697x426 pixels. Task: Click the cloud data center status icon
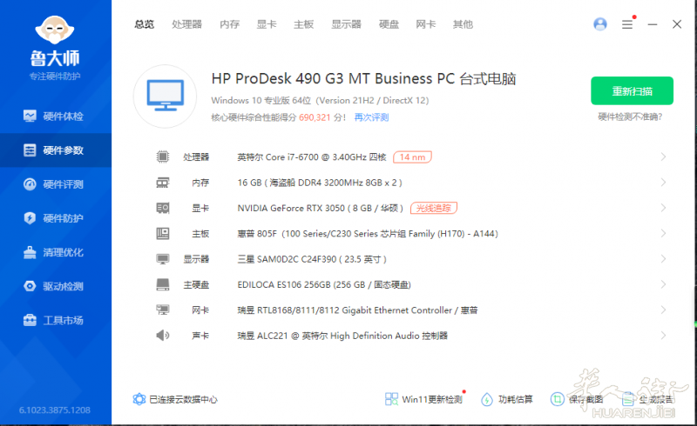click(139, 399)
